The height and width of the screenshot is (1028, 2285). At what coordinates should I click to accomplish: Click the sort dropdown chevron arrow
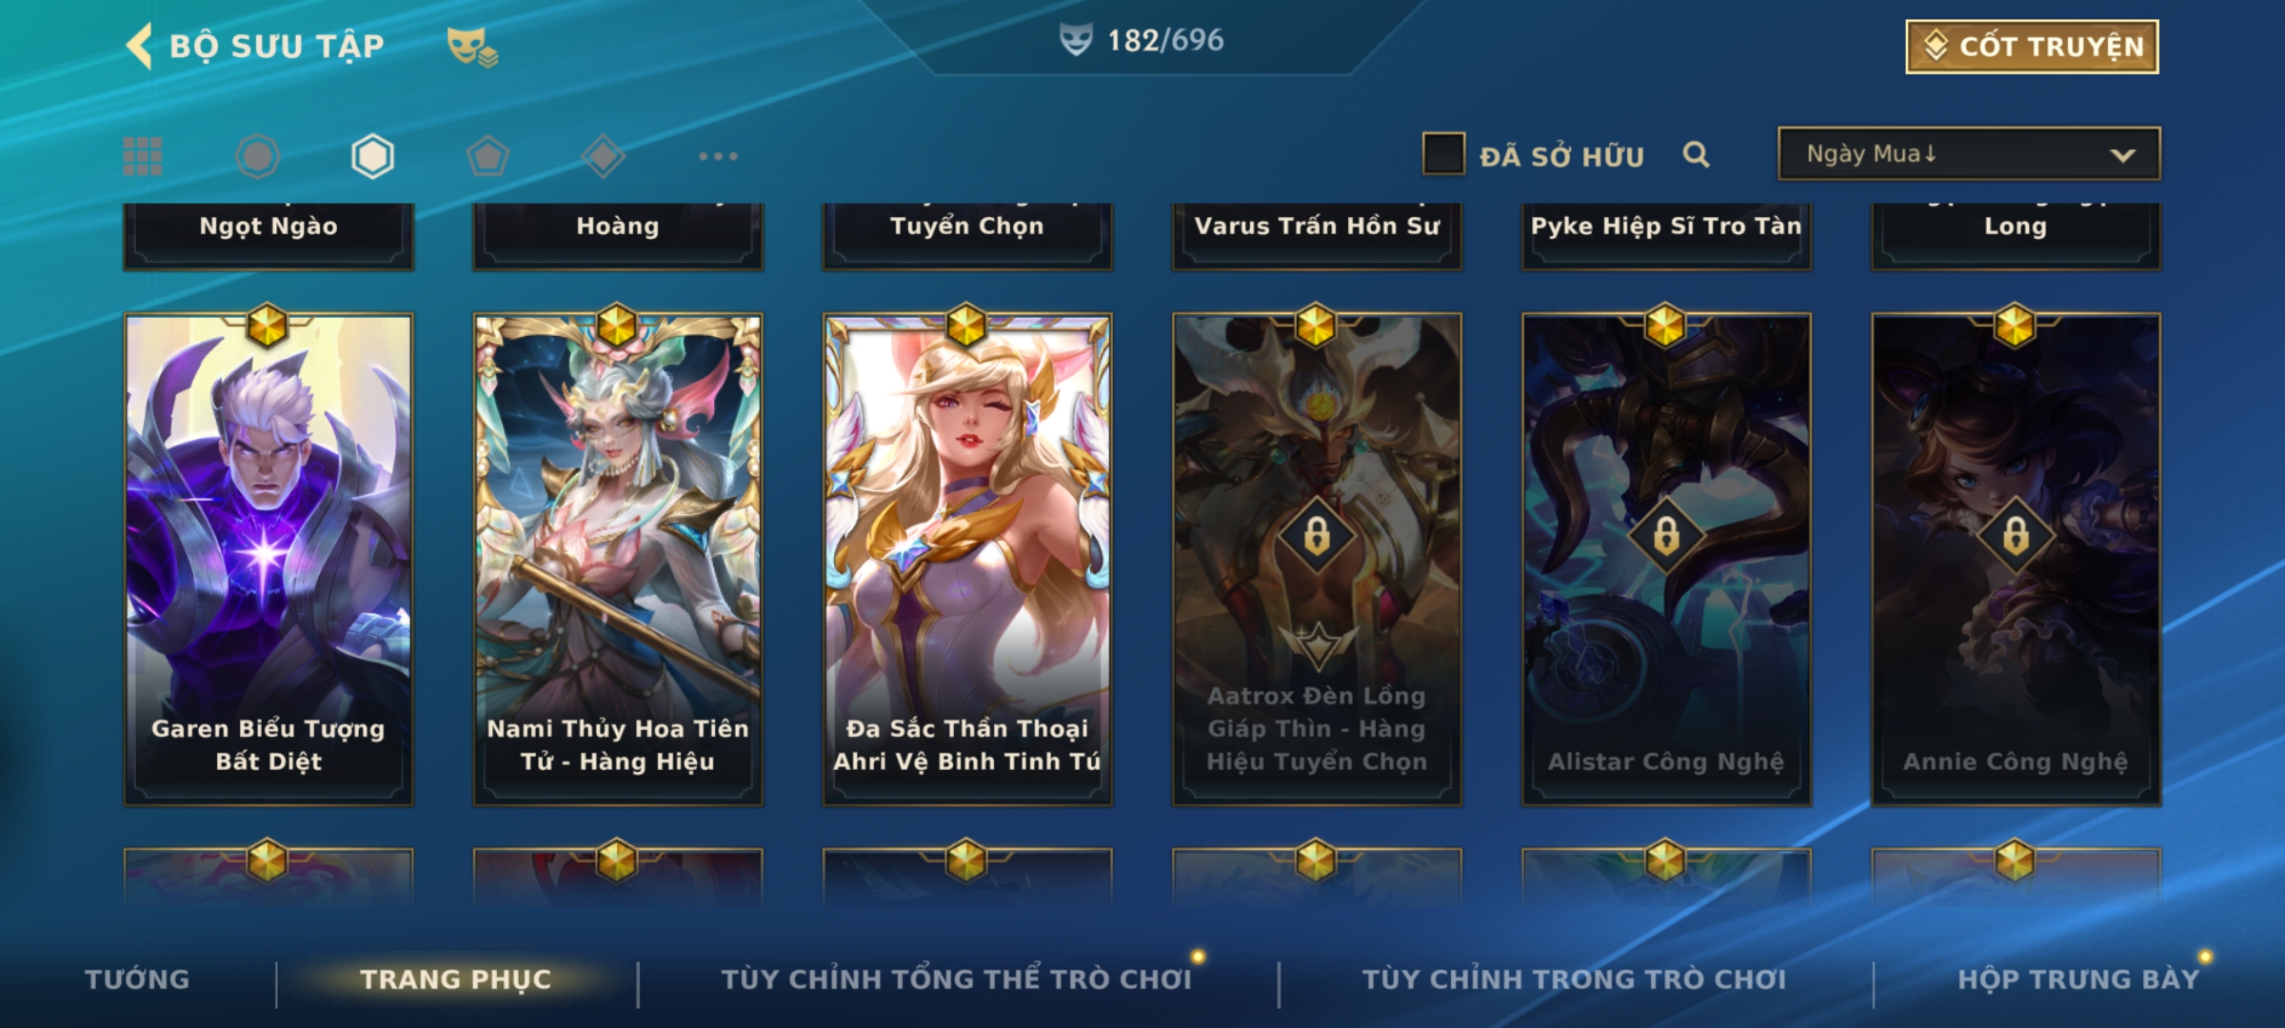(x=2122, y=155)
